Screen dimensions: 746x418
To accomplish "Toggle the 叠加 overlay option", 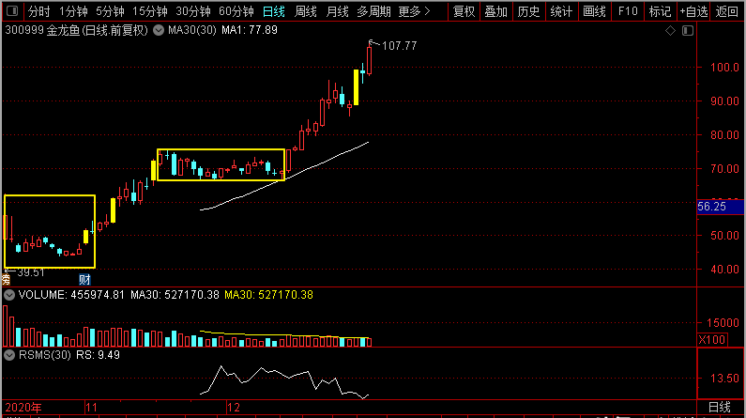I will click(x=496, y=12).
